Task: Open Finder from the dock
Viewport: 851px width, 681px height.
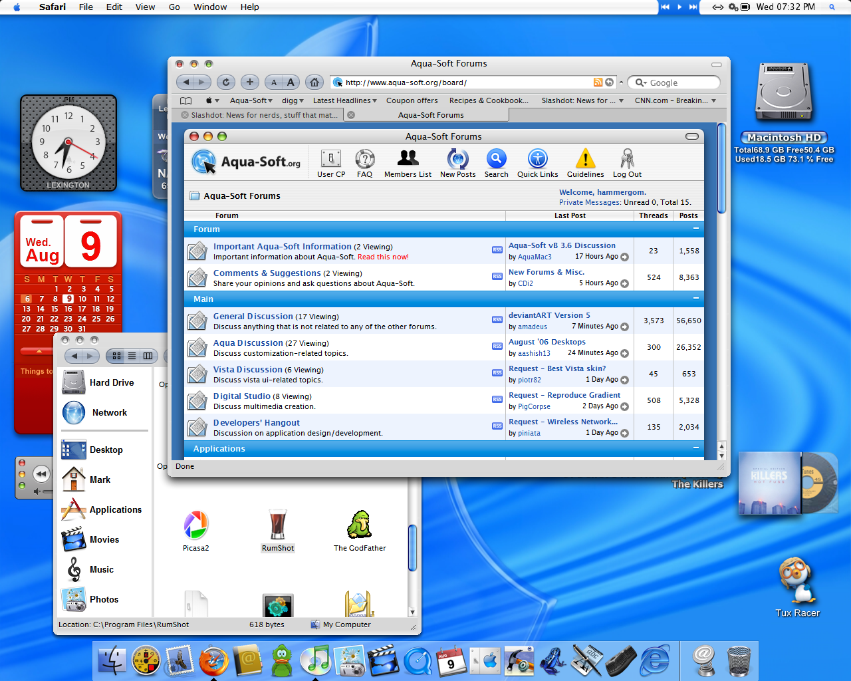Action: 112,660
